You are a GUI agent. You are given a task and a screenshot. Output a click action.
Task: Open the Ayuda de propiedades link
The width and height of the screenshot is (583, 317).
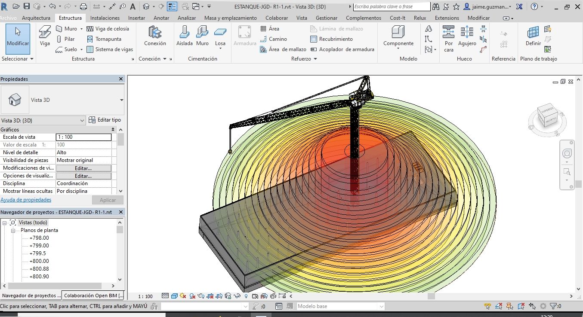tap(26, 200)
